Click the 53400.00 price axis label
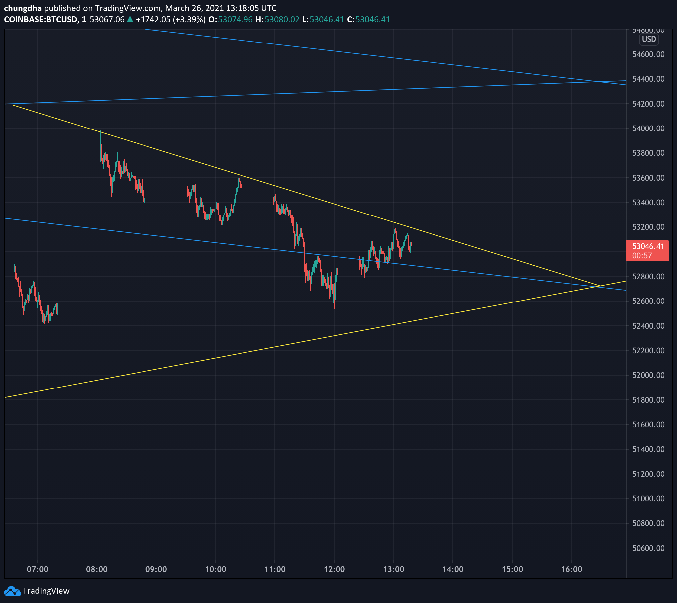The height and width of the screenshot is (603, 677). (x=648, y=203)
